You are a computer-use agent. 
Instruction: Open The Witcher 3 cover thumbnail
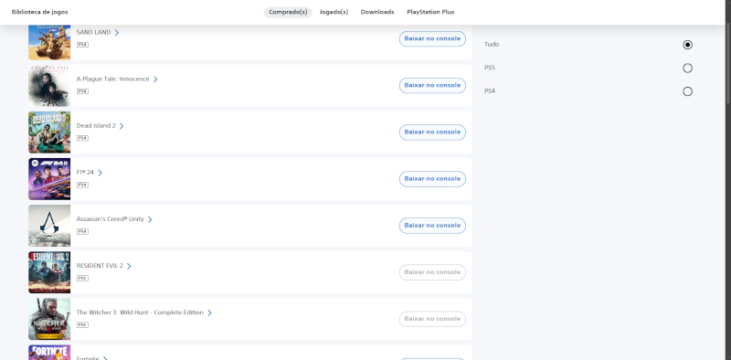pos(49,319)
